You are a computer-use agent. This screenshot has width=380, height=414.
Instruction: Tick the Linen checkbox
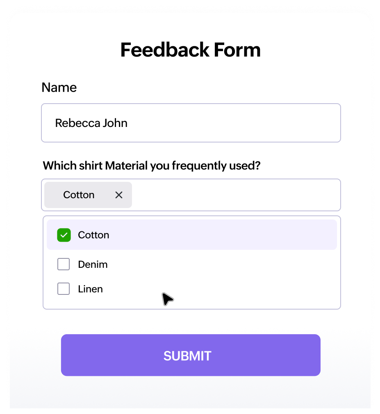click(64, 289)
